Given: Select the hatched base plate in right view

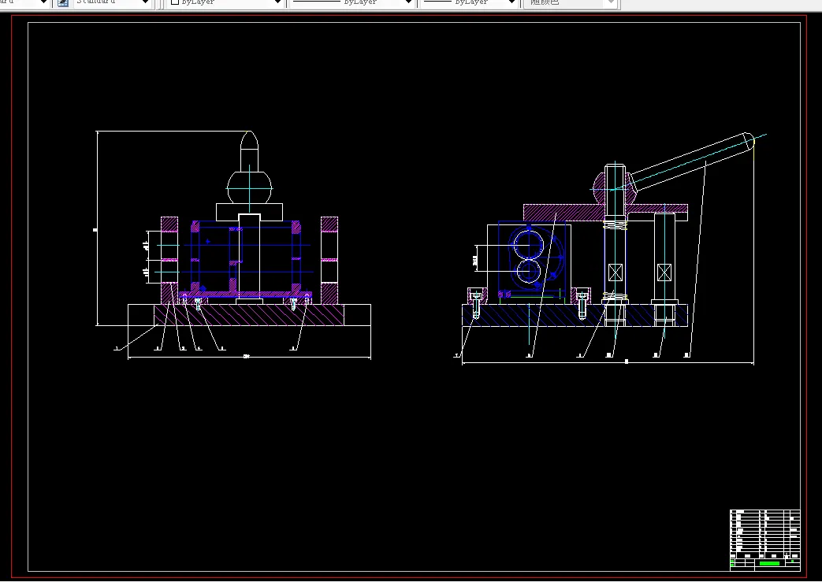Looking at the screenshot, I should click(574, 315).
